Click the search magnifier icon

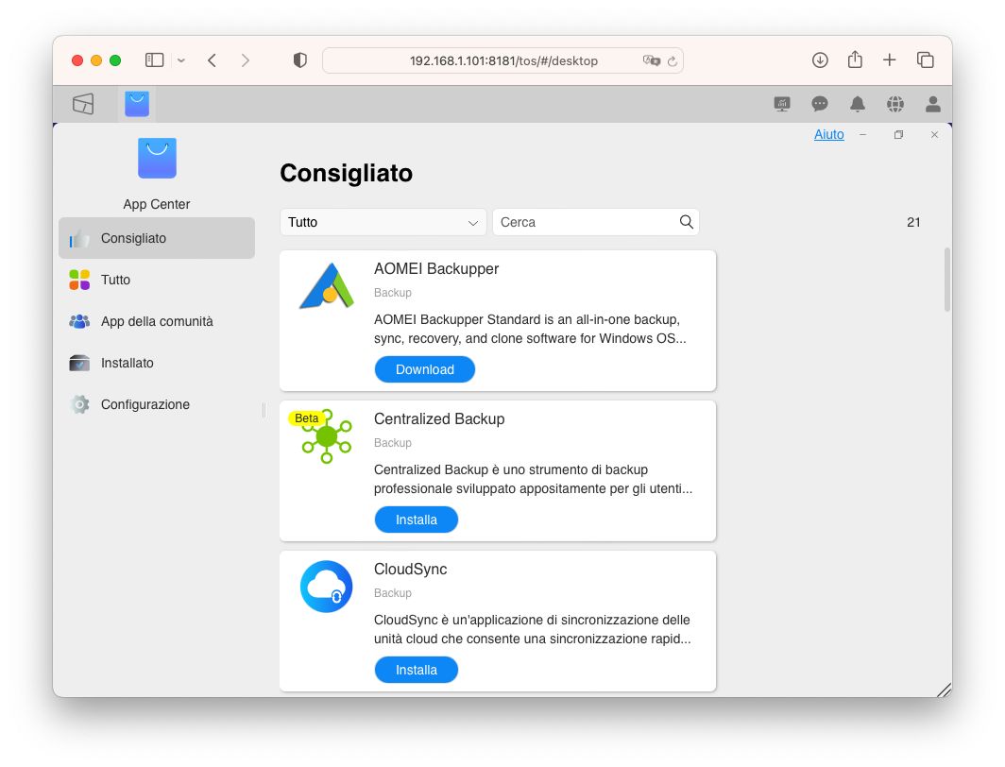coord(687,222)
